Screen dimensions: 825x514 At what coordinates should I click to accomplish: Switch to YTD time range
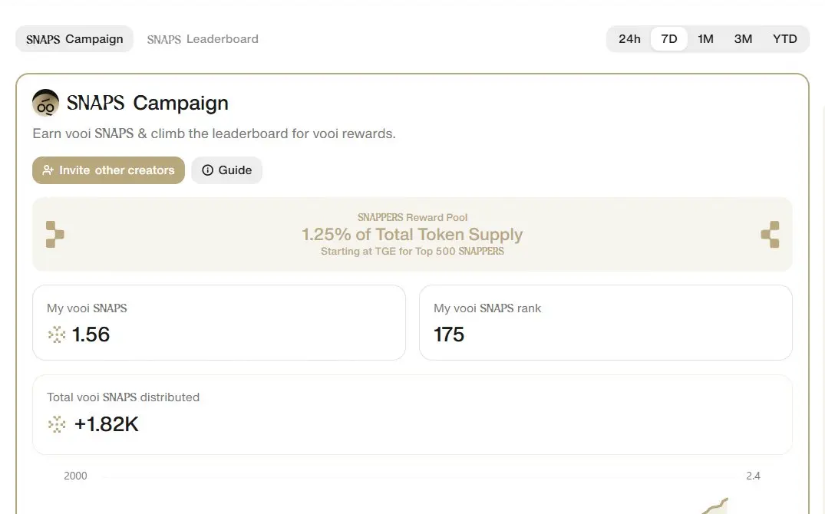tap(784, 39)
